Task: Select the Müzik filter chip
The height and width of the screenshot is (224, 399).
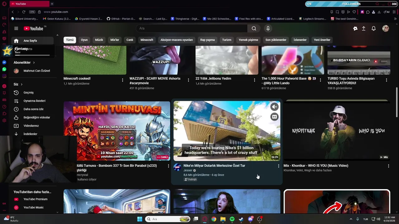Action: pos(99,40)
